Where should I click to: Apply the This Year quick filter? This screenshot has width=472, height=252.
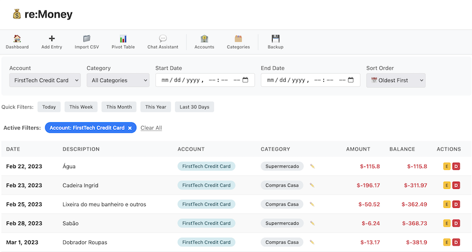156,107
